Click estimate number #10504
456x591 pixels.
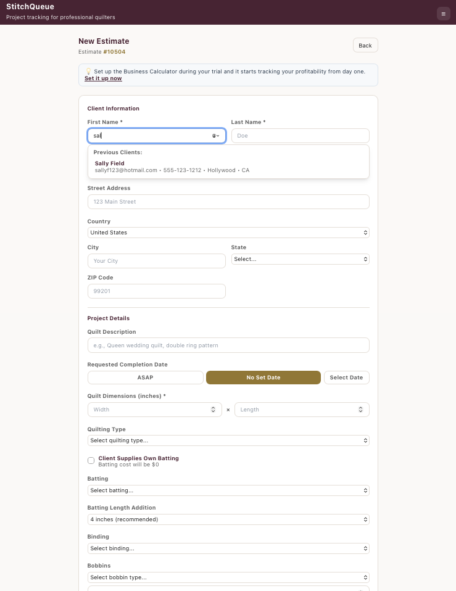(114, 52)
